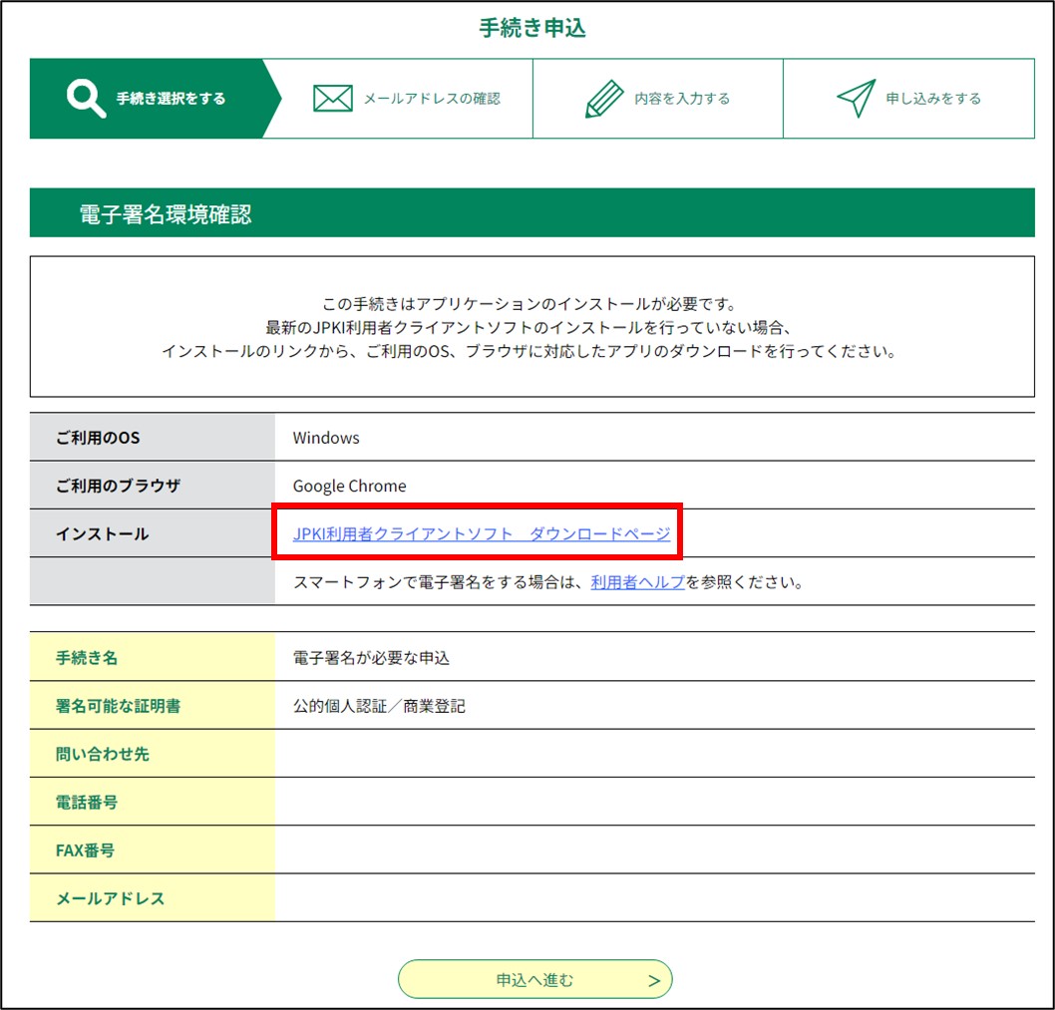Click the メールアドレス row label
Viewport: 1055px width, 1010px height.
[x=111, y=898]
